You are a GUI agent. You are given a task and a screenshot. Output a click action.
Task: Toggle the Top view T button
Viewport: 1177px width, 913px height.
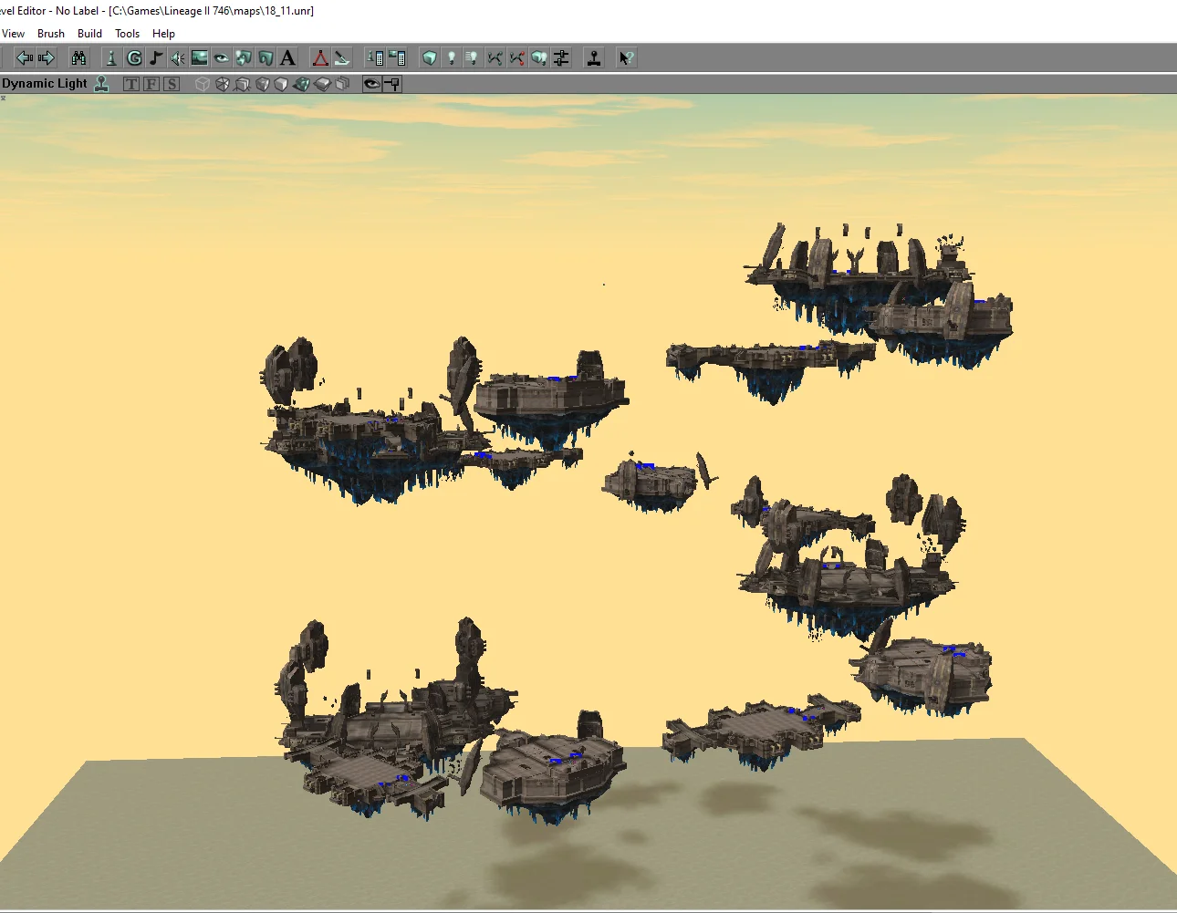tap(131, 84)
